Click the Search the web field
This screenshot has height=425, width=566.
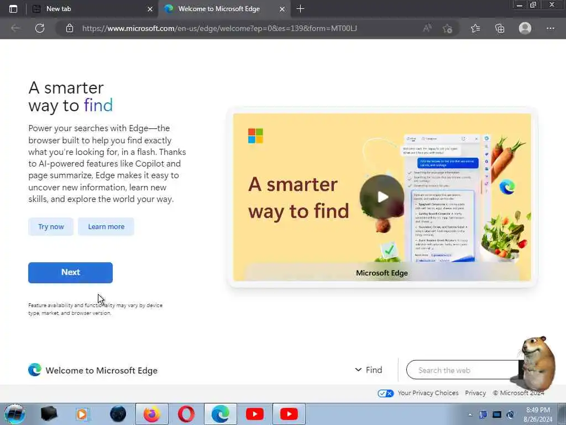coord(463,370)
